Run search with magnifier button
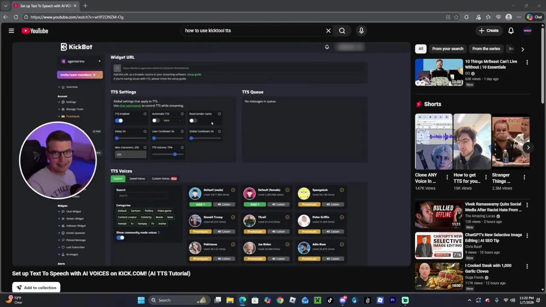Screen dimensions: 546x307 tap(342, 31)
